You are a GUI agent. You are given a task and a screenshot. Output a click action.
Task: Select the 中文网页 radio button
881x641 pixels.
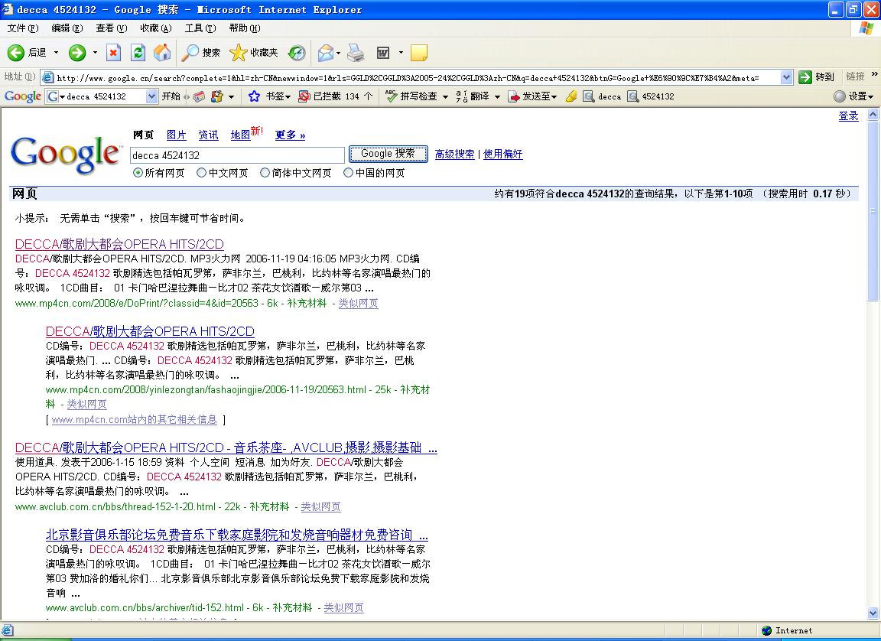point(201,173)
